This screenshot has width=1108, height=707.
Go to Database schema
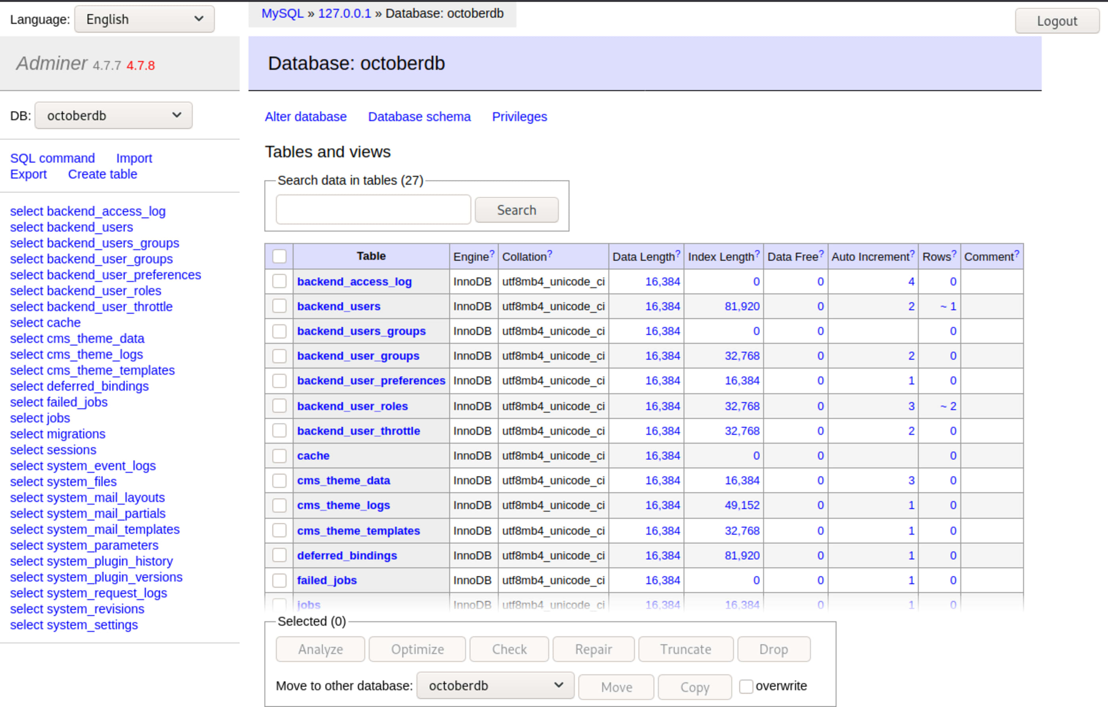(x=419, y=117)
